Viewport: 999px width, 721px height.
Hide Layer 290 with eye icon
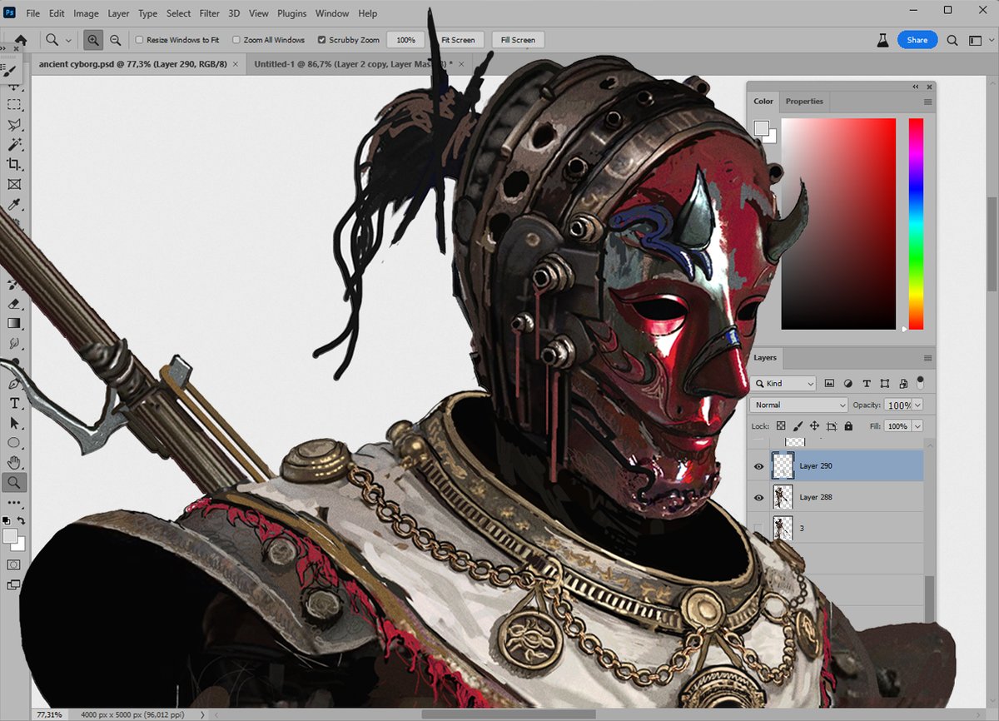[x=758, y=466]
